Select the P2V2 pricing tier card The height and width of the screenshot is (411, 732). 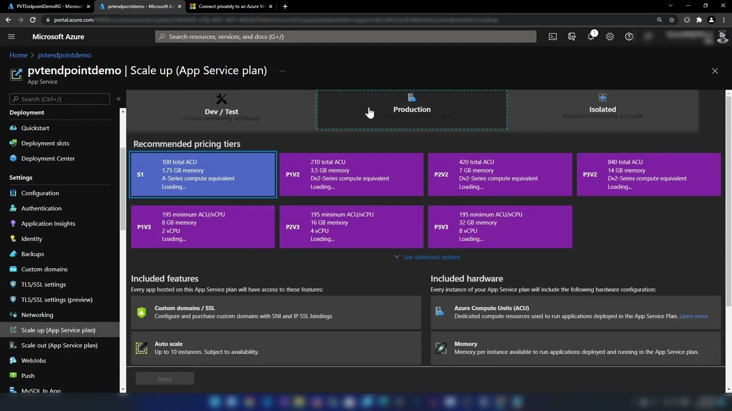pos(500,174)
